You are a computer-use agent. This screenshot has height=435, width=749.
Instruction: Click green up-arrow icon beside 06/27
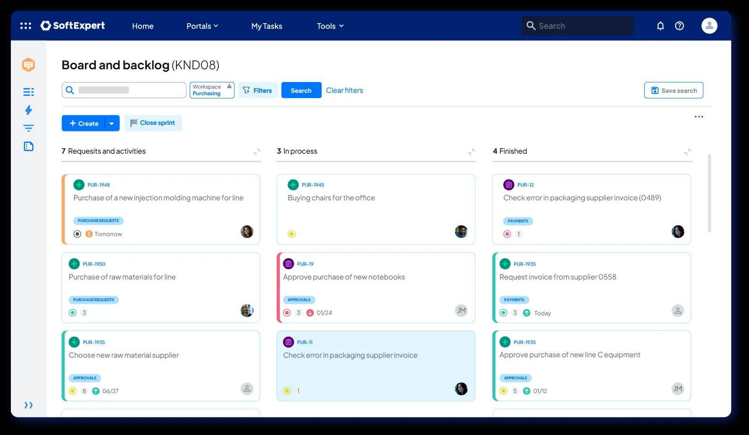pos(96,391)
